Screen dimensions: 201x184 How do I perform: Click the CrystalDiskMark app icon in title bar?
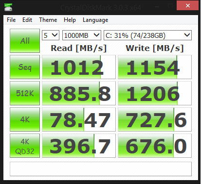tap(8, 7)
